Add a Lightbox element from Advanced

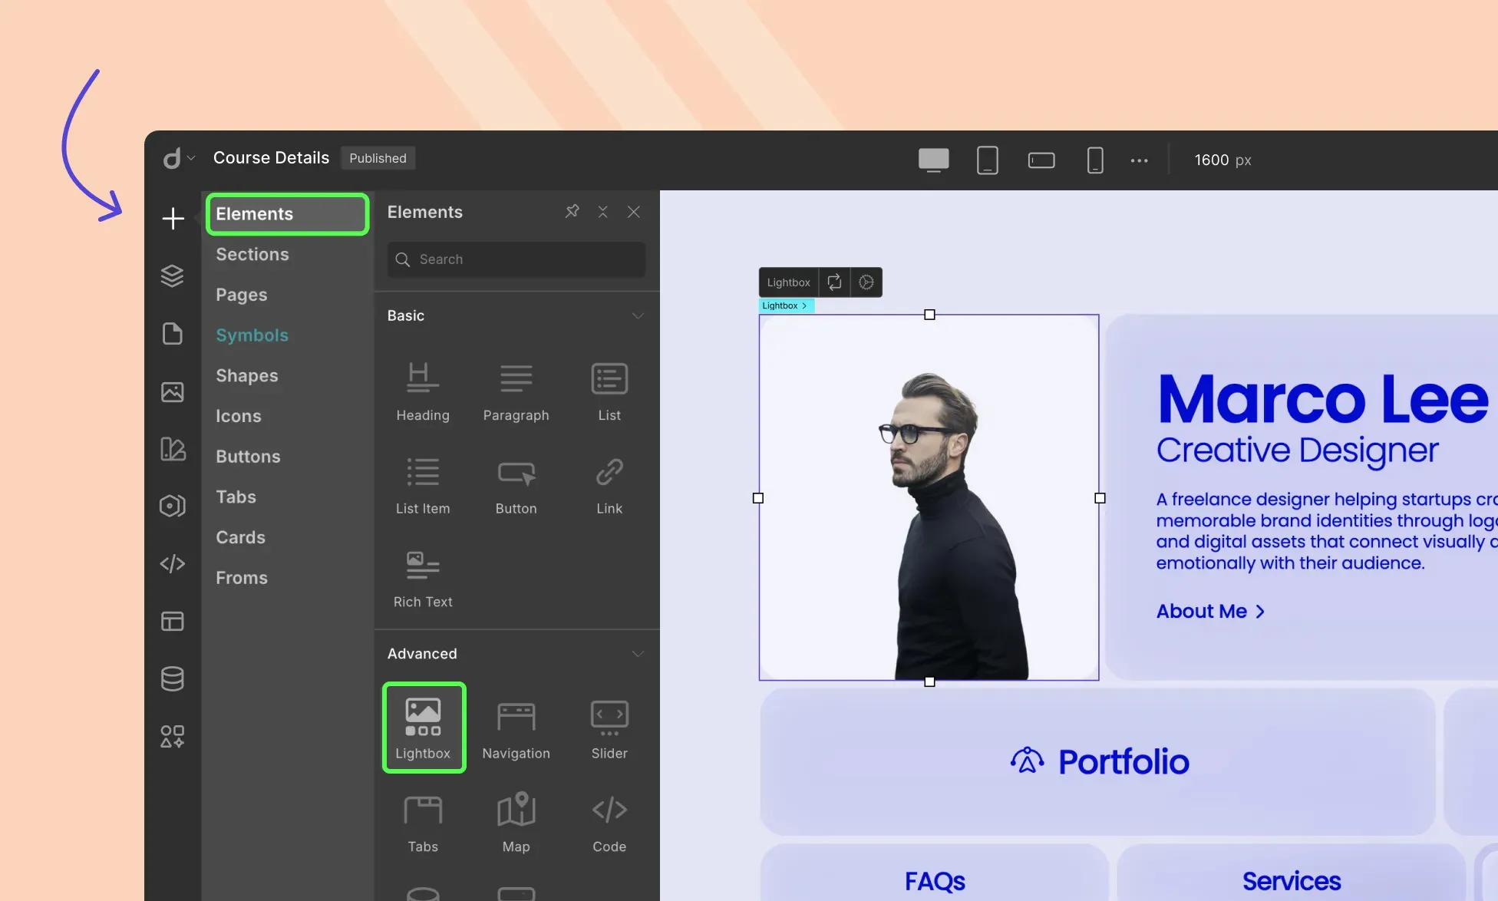(424, 727)
